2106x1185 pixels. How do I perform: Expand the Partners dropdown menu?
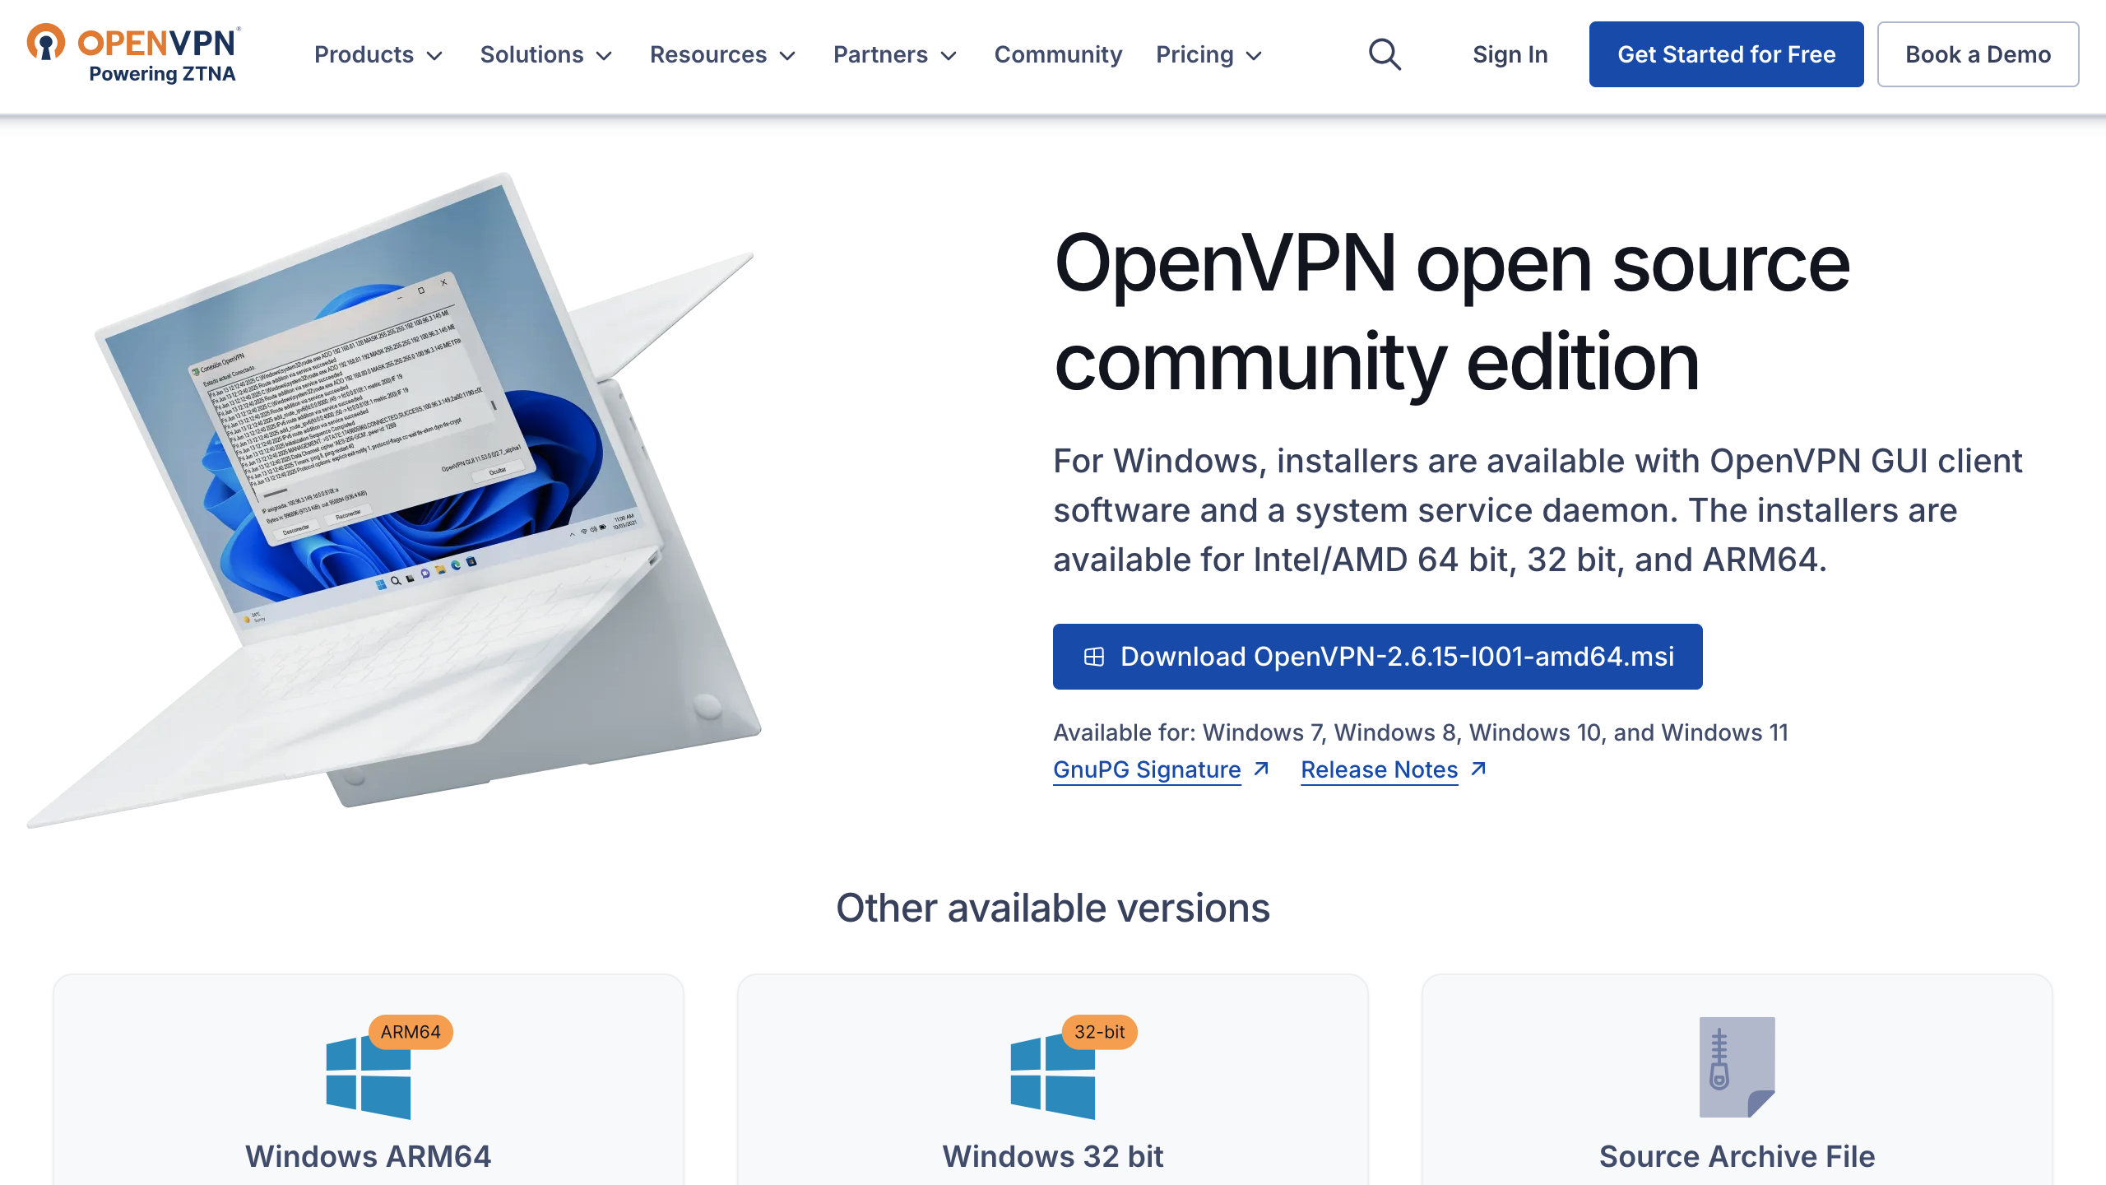tap(895, 54)
